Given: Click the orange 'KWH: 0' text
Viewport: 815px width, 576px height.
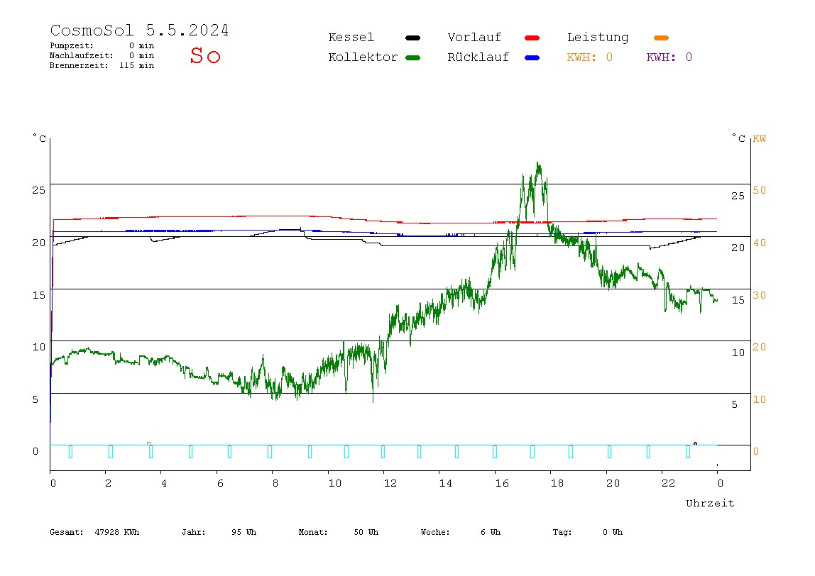Looking at the screenshot, I should (590, 57).
